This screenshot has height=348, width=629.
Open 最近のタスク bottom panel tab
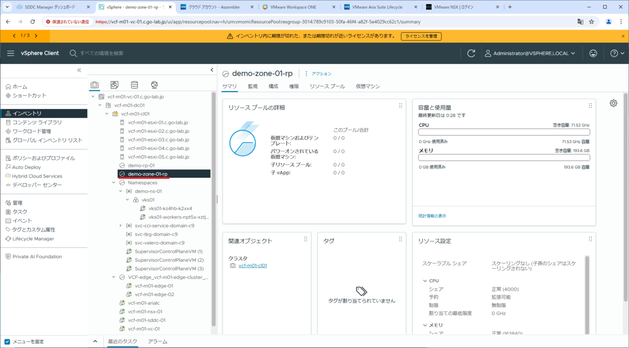point(123,342)
